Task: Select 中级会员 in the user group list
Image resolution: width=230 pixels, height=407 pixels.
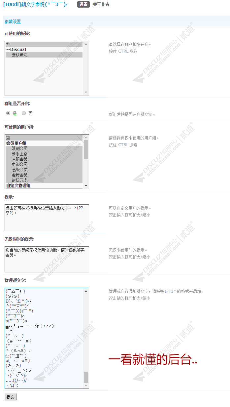Action: (x=44, y=164)
